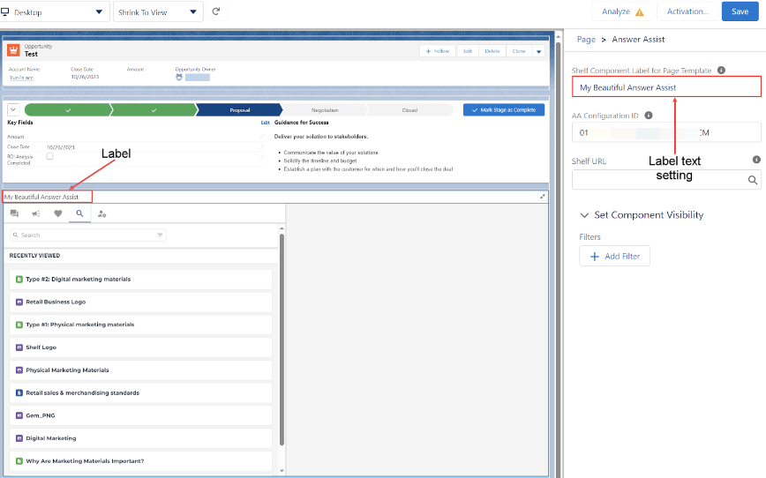
Task: Open Digital Marketing item
Action: point(140,438)
